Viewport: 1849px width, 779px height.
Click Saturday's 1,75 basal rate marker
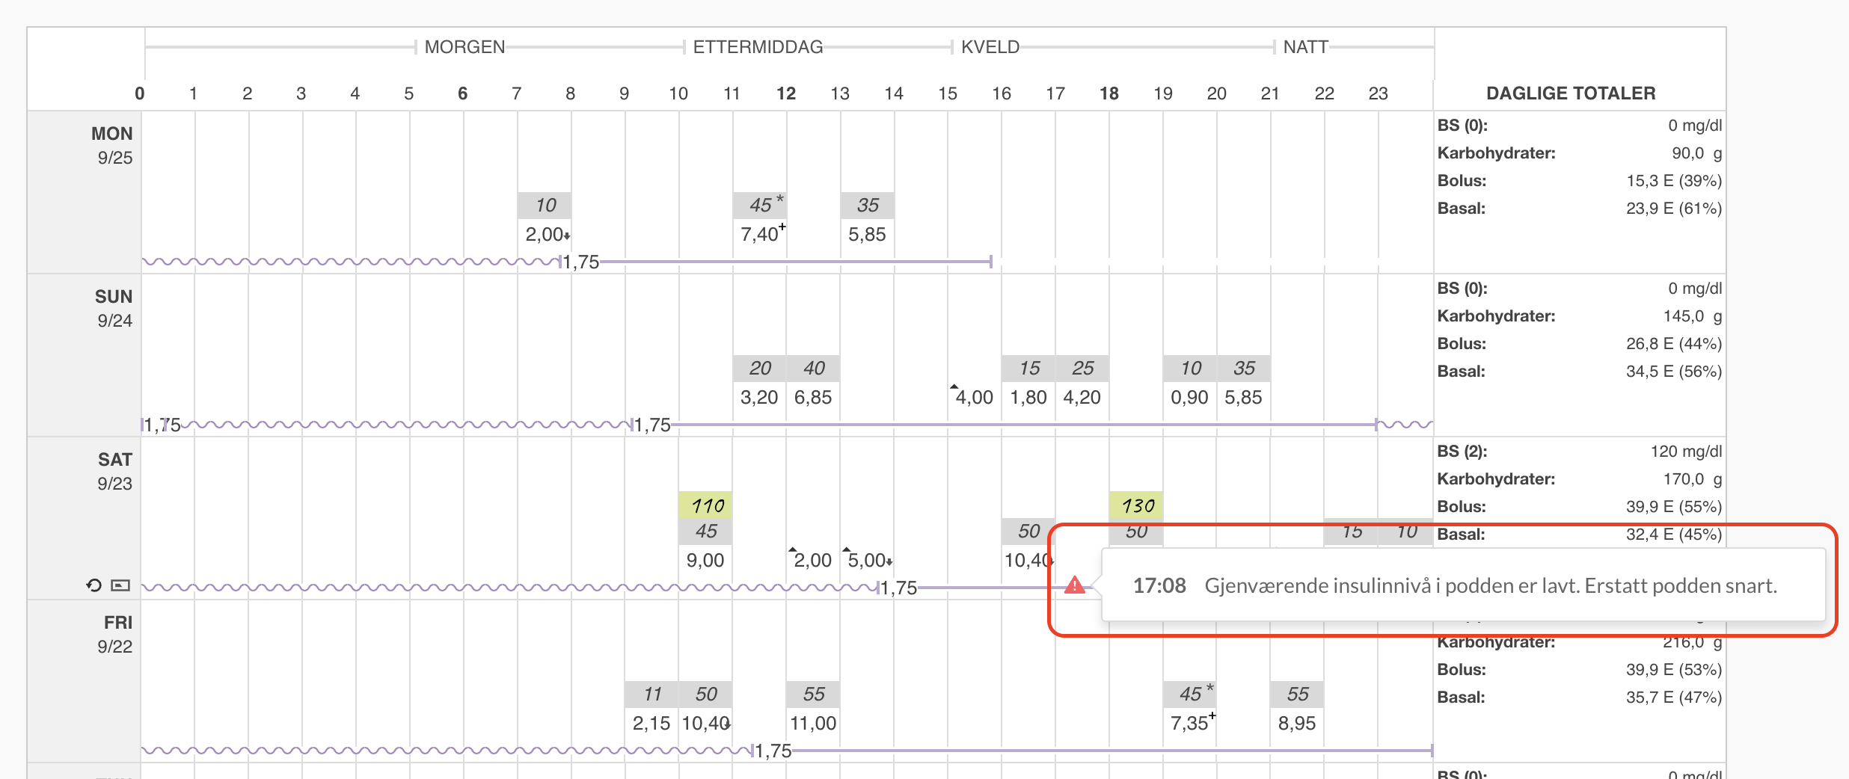[x=898, y=588]
